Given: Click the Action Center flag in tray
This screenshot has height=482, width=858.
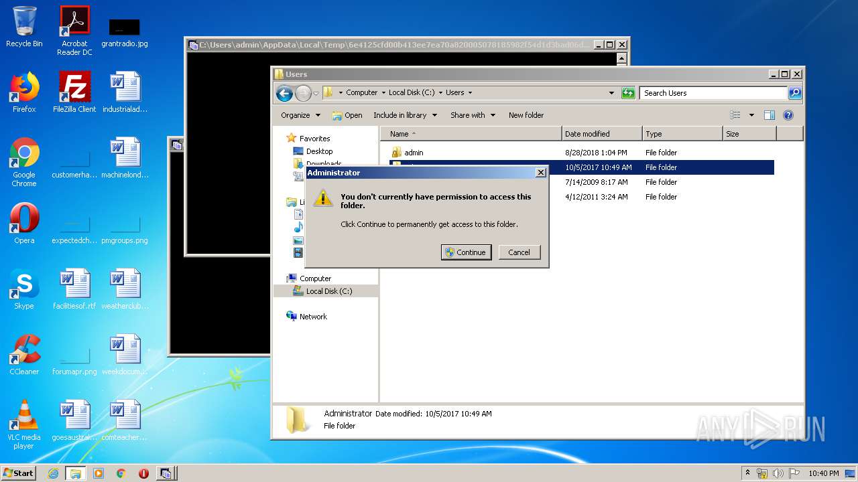Looking at the screenshot, I should pos(794,473).
